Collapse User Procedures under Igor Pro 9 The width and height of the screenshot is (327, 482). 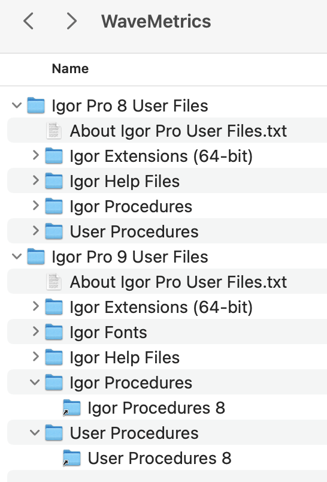35,433
